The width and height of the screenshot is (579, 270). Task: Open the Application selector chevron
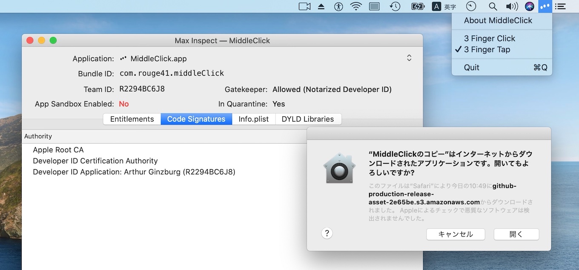tap(409, 58)
